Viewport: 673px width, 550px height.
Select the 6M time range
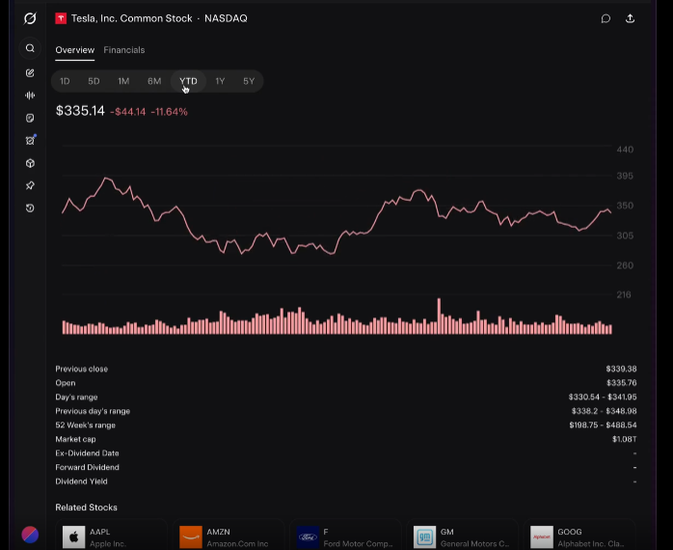tap(154, 81)
